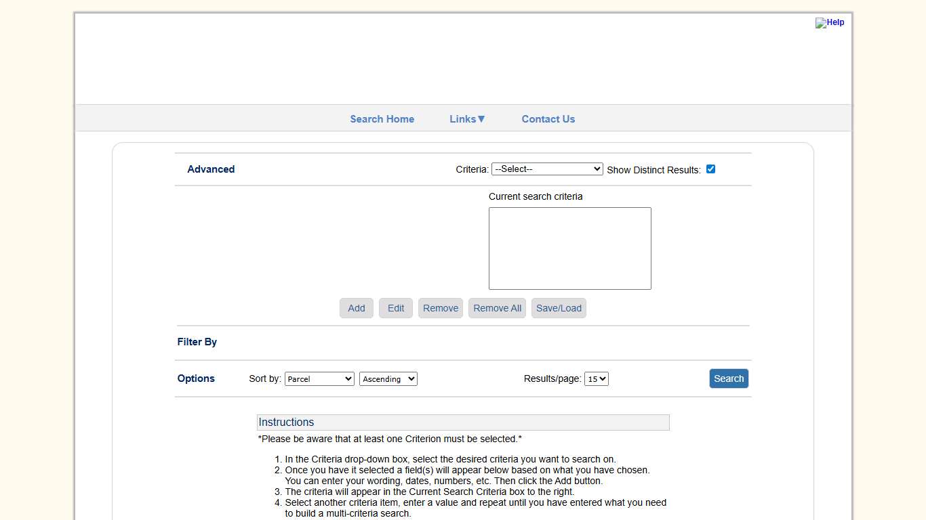Open the Ascending sort order dropdown
The height and width of the screenshot is (520, 926).
pos(388,378)
